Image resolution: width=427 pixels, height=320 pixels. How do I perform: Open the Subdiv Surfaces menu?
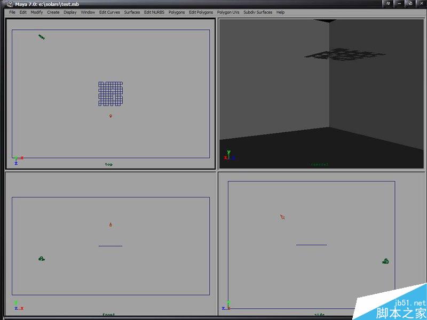pyautogui.click(x=258, y=12)
